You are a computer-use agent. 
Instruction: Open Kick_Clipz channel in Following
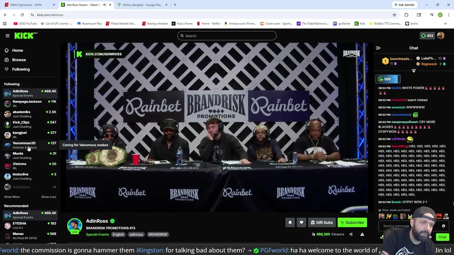(x=30, y=124)
